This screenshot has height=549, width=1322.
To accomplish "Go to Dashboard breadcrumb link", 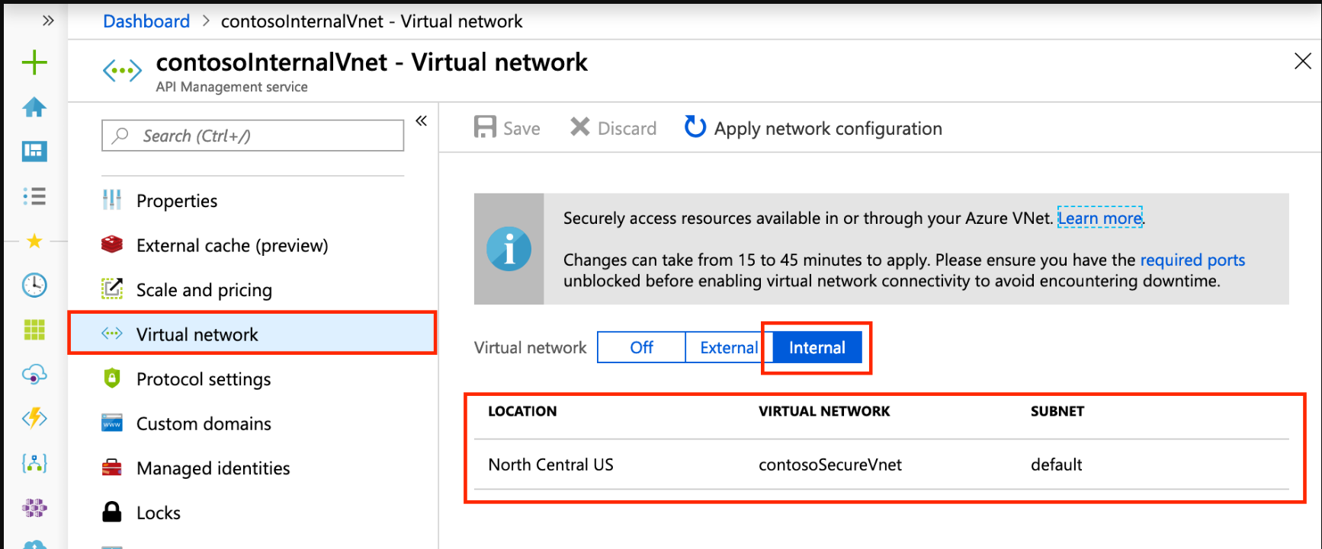I will point(146,21).
